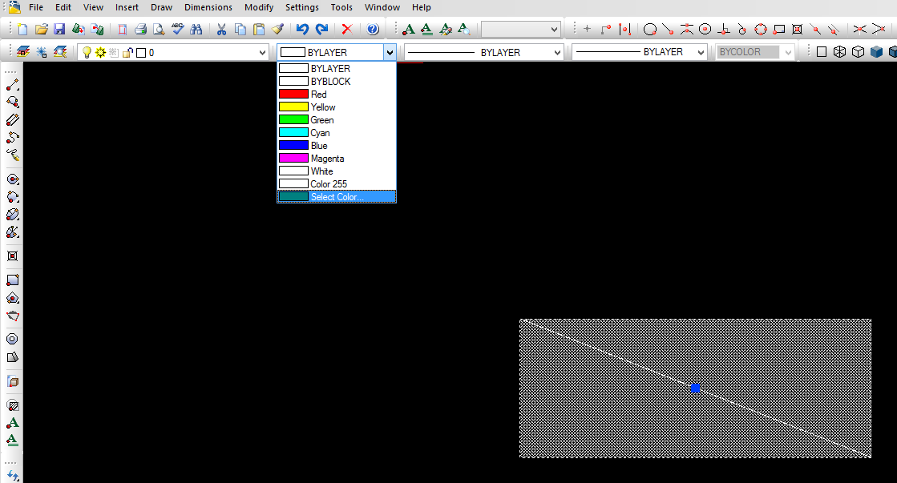Select the Donut tool in the left toolbar

tap(13, 339)
